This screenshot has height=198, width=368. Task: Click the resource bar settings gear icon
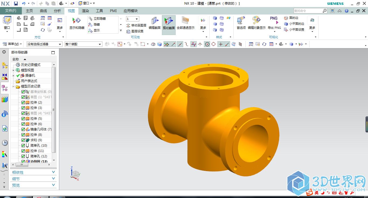(x=4, y=52)
